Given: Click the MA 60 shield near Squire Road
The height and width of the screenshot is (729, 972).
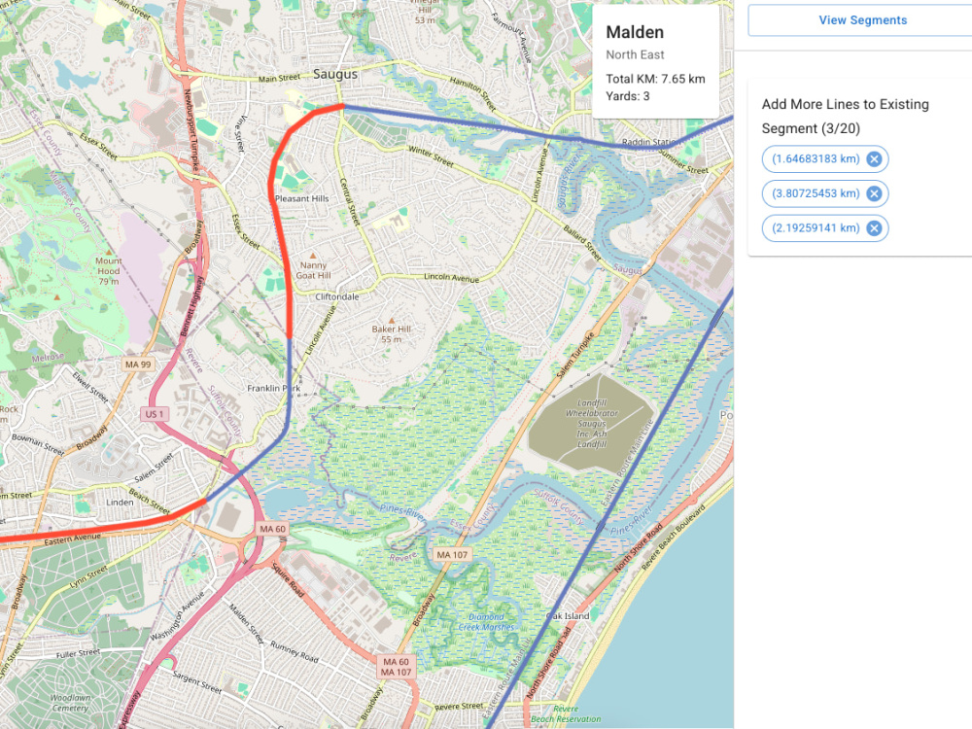Looking at the screenshot, I should pos(273,529).
